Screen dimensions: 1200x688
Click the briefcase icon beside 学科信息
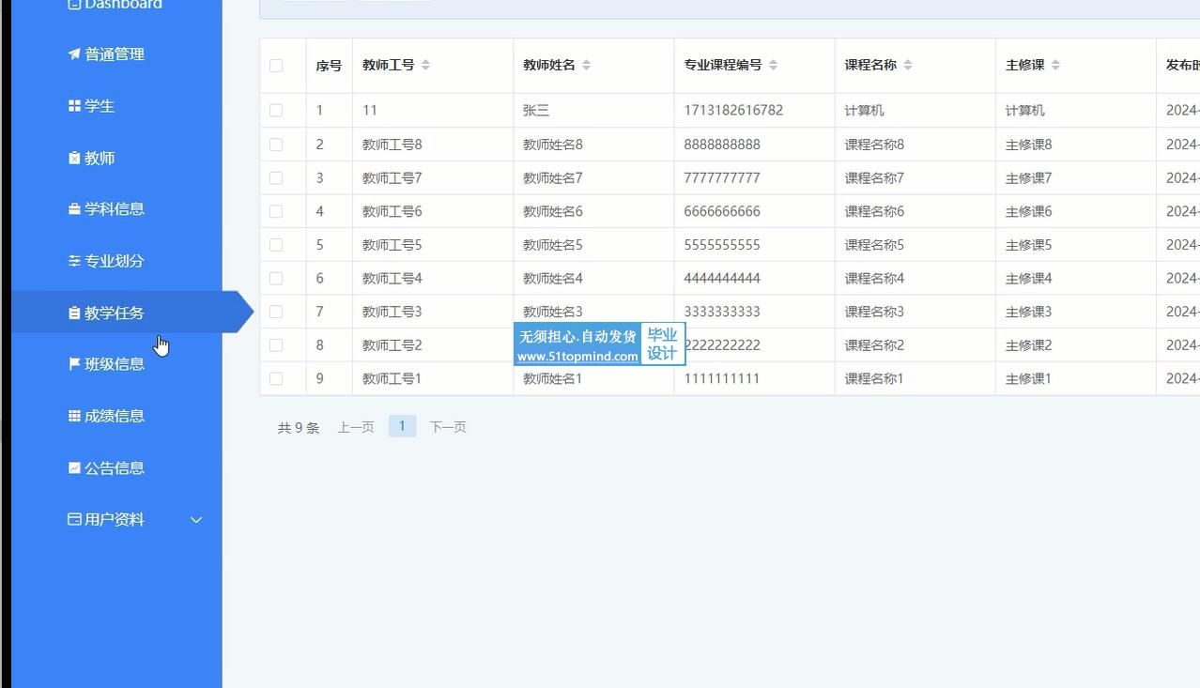pyautogui.click(x=74, y=209)
